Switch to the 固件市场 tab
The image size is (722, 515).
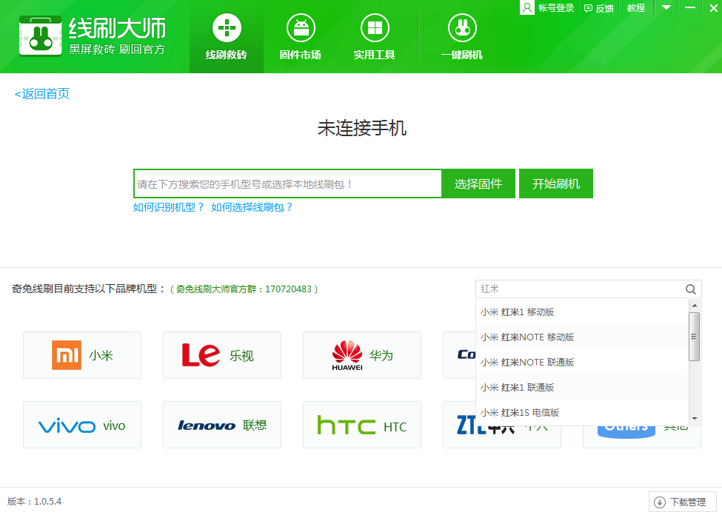300,37
